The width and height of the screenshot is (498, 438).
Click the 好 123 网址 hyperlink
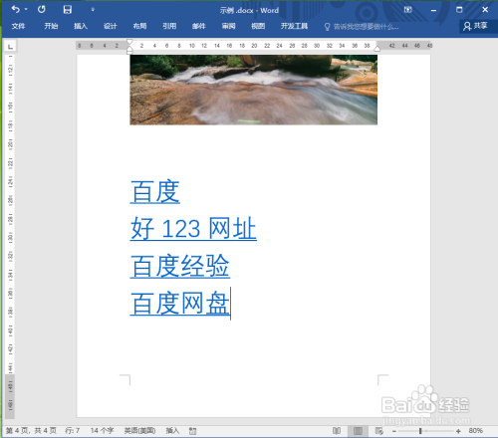[193, 228]
